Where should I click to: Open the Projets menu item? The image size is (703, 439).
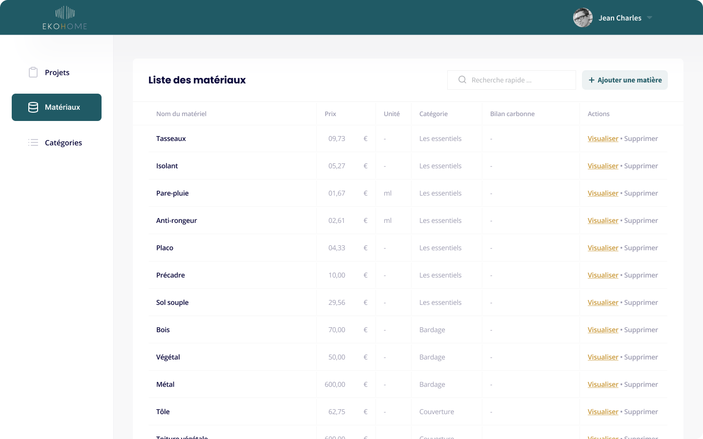(x=57, y=73)
